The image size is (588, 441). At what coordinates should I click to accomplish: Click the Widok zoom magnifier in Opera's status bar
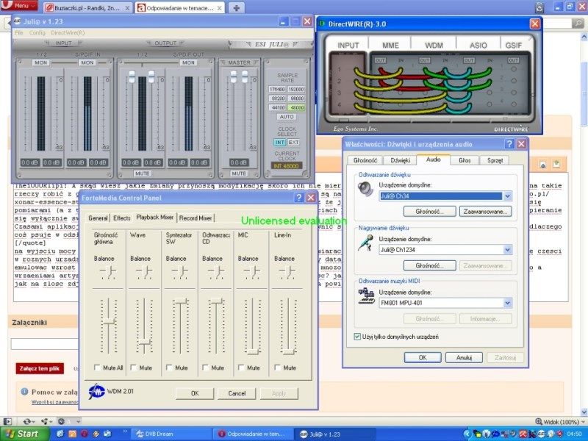click(x=539, y=422)
